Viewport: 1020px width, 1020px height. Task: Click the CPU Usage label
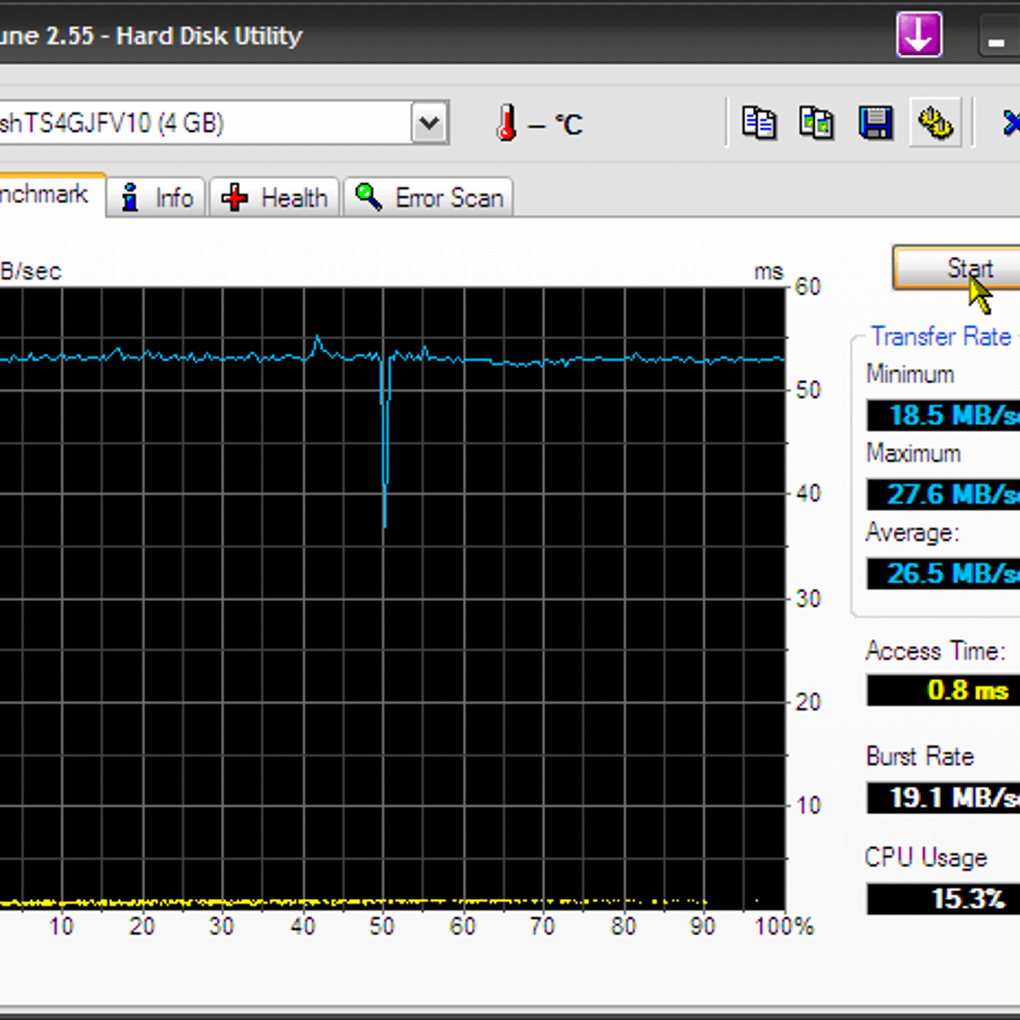926,857
